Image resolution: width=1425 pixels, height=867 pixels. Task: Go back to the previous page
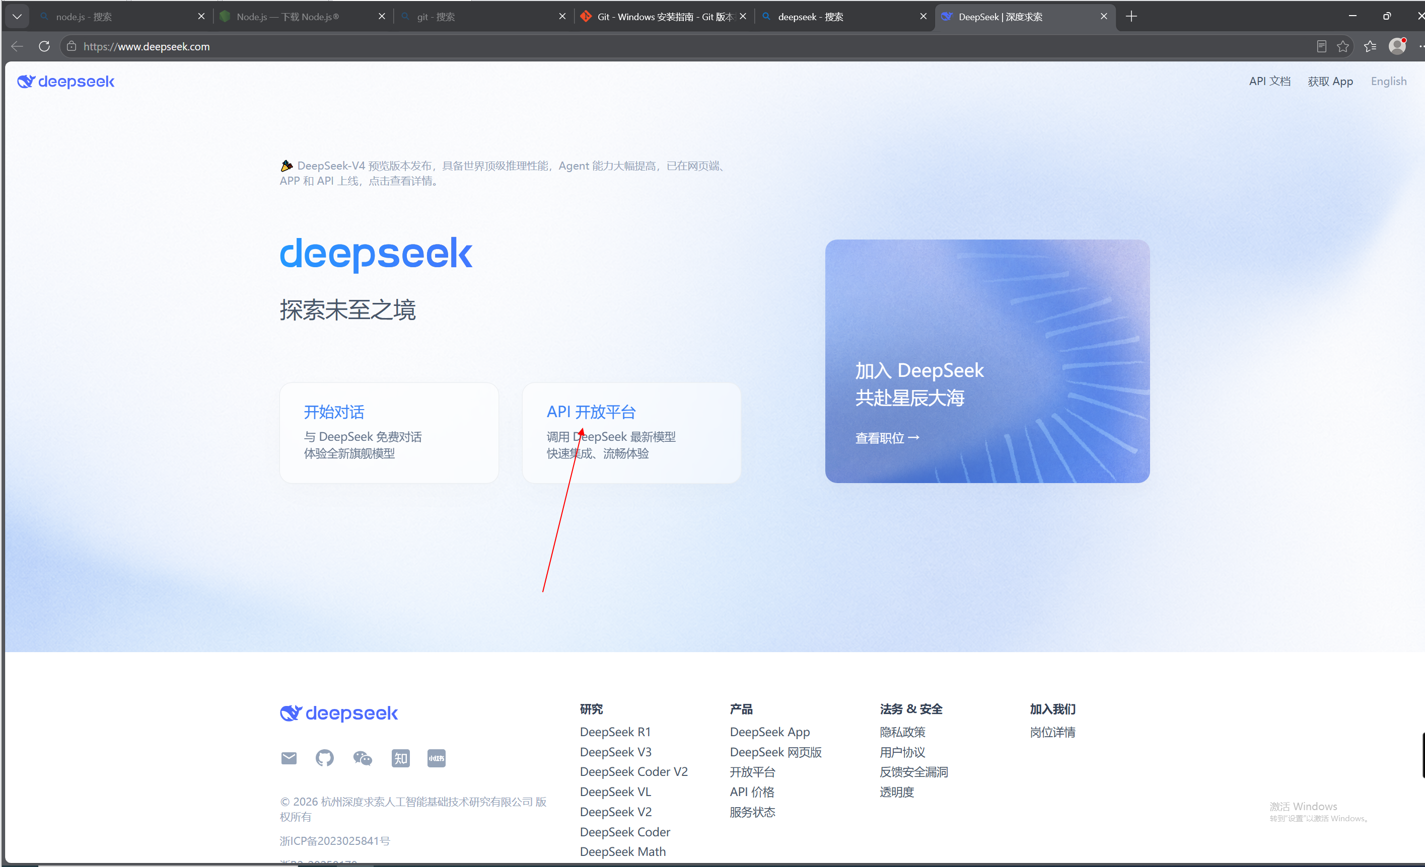click(17, 46)
